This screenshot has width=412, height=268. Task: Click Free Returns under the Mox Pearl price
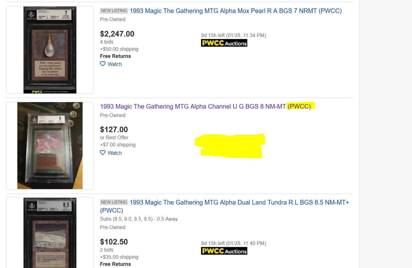coord(115,56)
